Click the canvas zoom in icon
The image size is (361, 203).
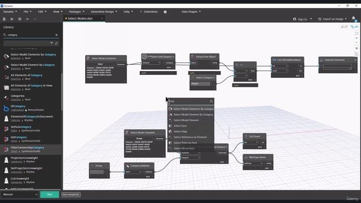point(356,38)
